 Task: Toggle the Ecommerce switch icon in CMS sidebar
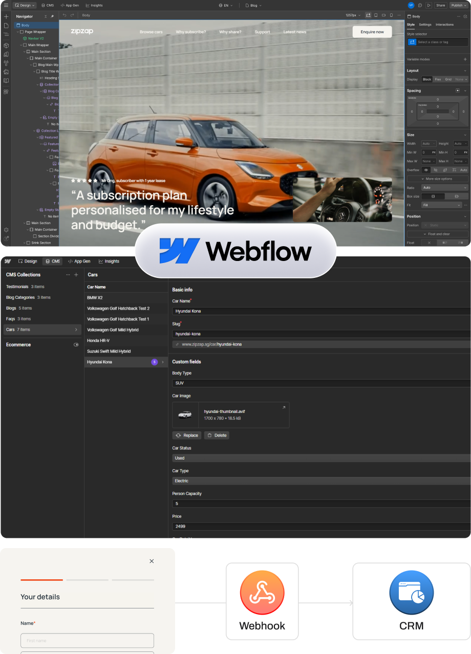(x=76, y=345)
